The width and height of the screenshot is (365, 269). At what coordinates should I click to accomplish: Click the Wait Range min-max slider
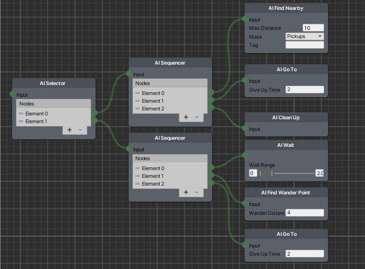point(287,173)
